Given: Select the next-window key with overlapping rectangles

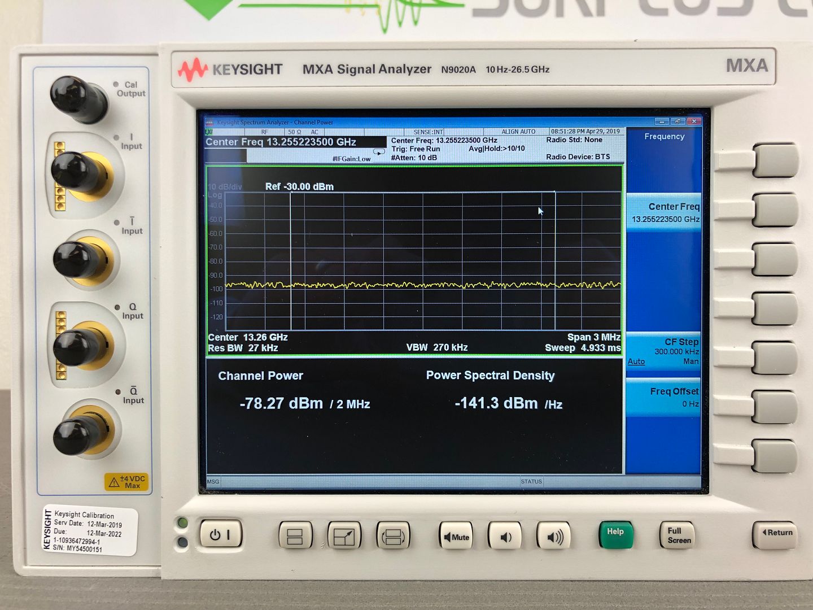Looking at the screenshot, I should (393, 535).
